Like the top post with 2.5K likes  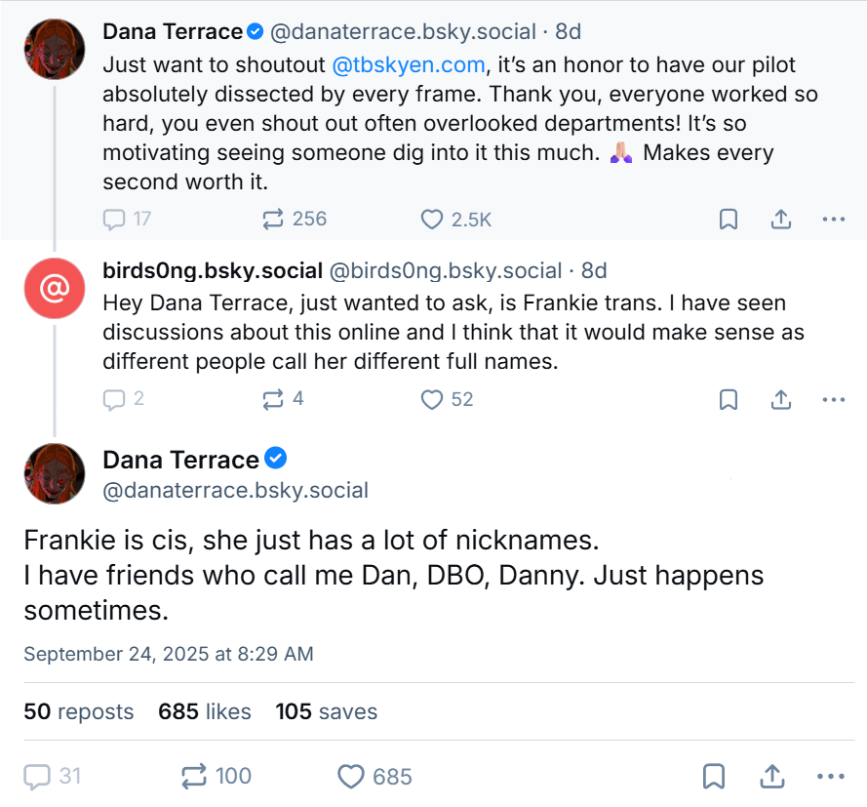point(432,220)
